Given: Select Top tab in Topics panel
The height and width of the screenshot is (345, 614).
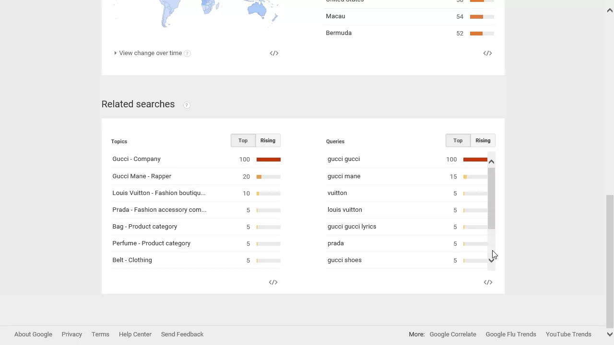Looking at the screenshot, I should (x=243, y=140).
